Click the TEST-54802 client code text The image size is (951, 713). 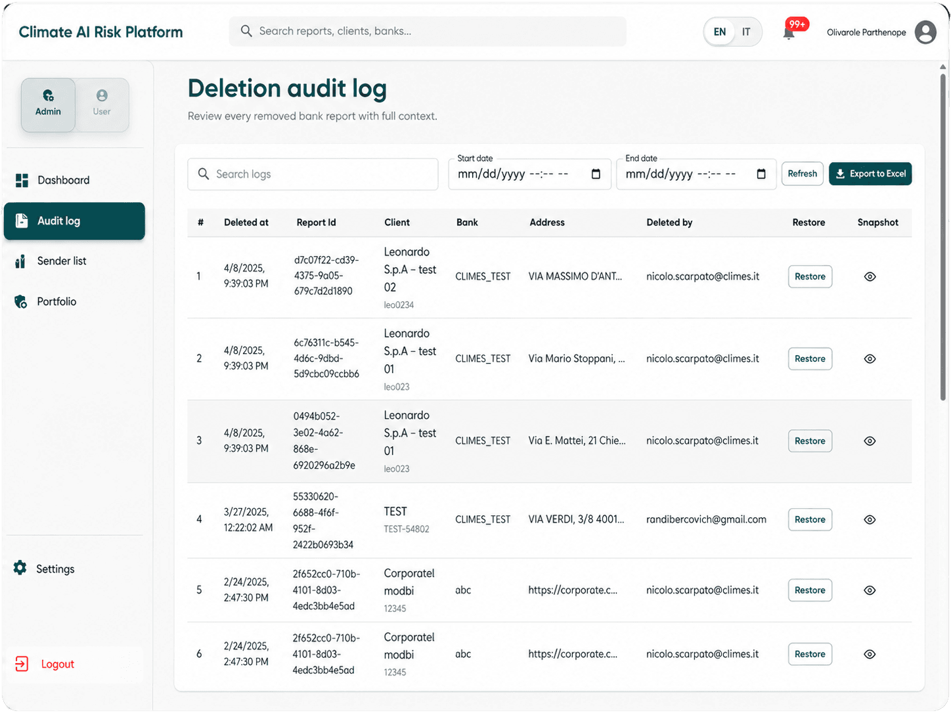(407, 529)
